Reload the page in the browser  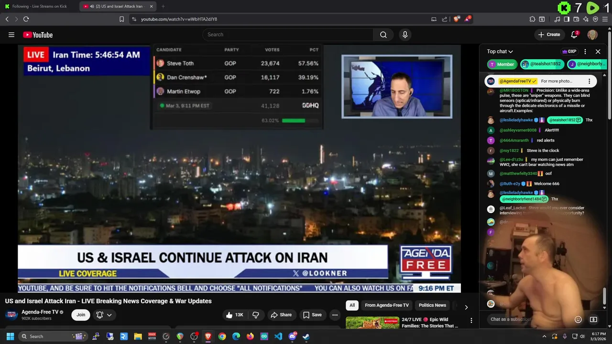(26, 19)
